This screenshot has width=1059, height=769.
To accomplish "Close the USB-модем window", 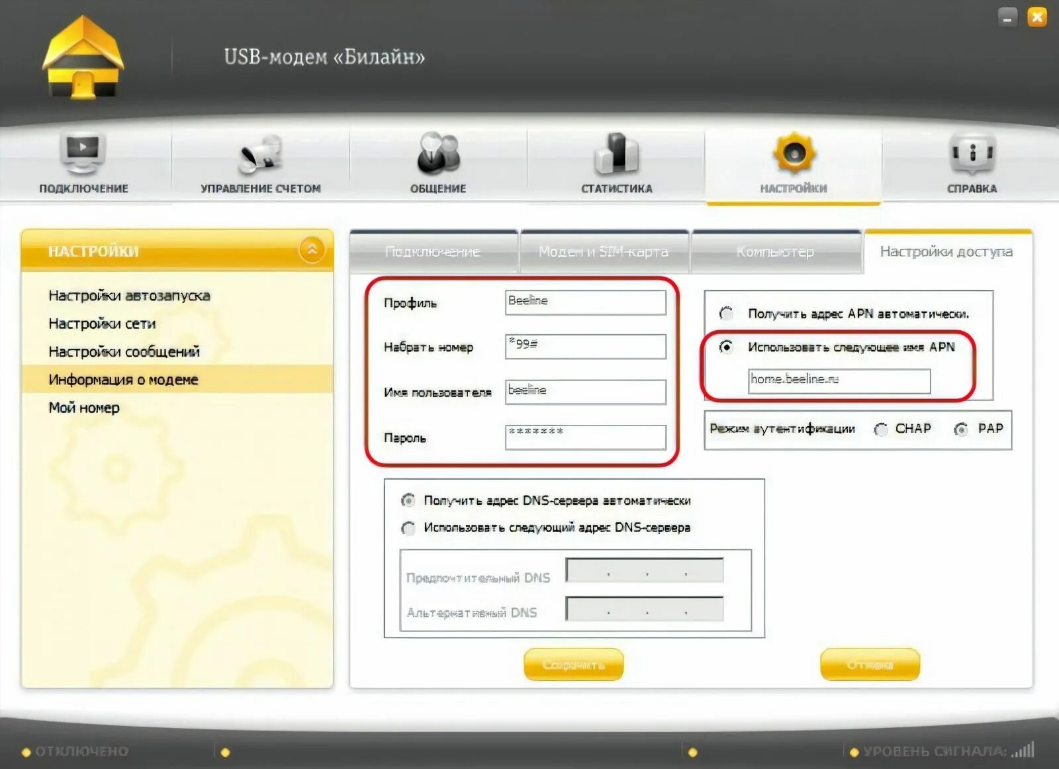I will (x=1037, y=17).
